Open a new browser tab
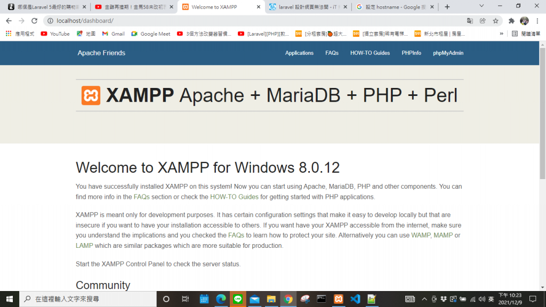This screenshot has width=546, height=307. tap(447, 7)
